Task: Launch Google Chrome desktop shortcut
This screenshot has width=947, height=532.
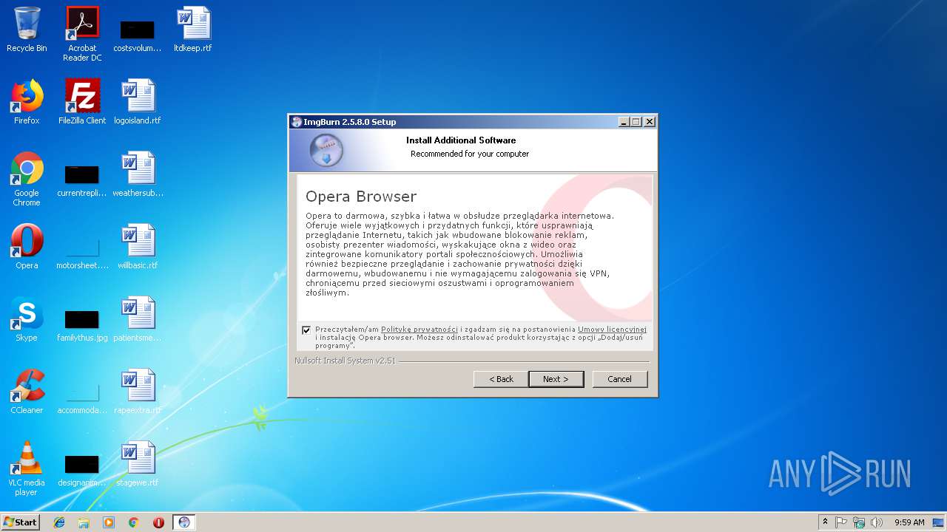Action: tap(27, 179)
